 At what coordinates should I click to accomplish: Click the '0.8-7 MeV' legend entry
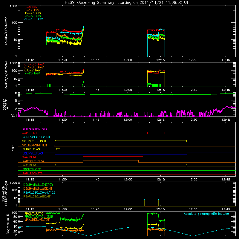coord(33,70)
